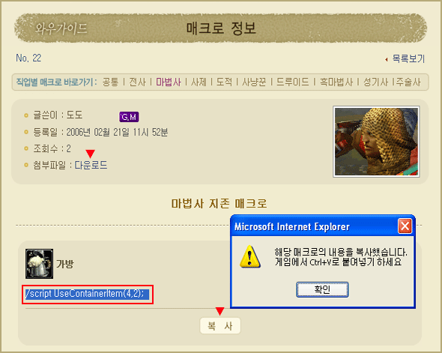Viewport: 442px width, 353px height.
Task: Go back via 목록보기 link
Action: (x=408, y=58)
